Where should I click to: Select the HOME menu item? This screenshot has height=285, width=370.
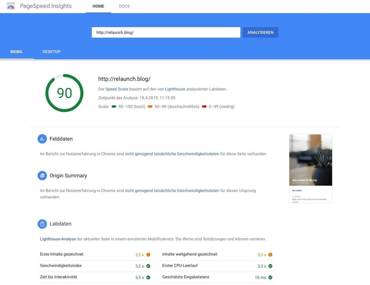point(98,6)
